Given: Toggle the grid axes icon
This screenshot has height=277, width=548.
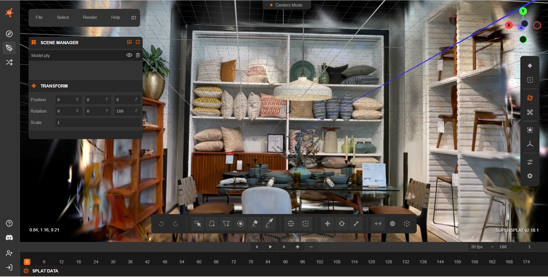Looking at the screenshot, I should [530, 144].
